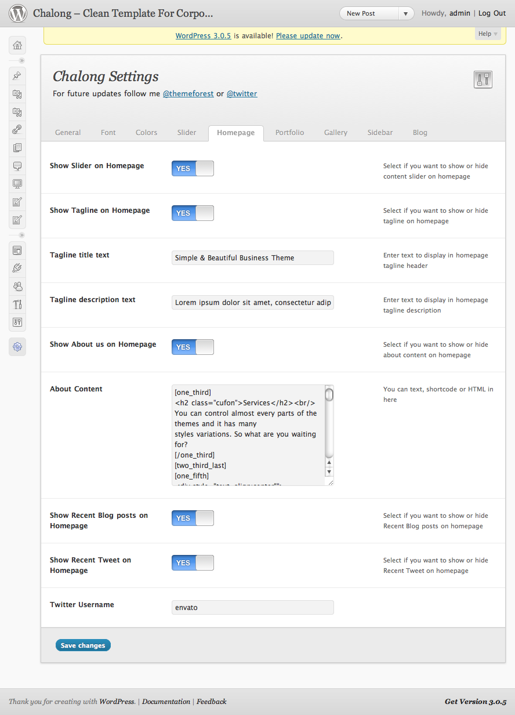Open the Users icon in sidebar
Viewport: 515px width, 715px height.
(x=17, y=286)
